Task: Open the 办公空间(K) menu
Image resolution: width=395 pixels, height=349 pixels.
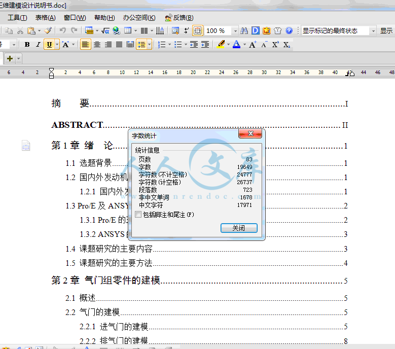Action: 139,18
